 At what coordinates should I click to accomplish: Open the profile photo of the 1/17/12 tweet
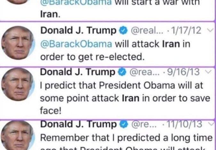[x=18, y=43]
